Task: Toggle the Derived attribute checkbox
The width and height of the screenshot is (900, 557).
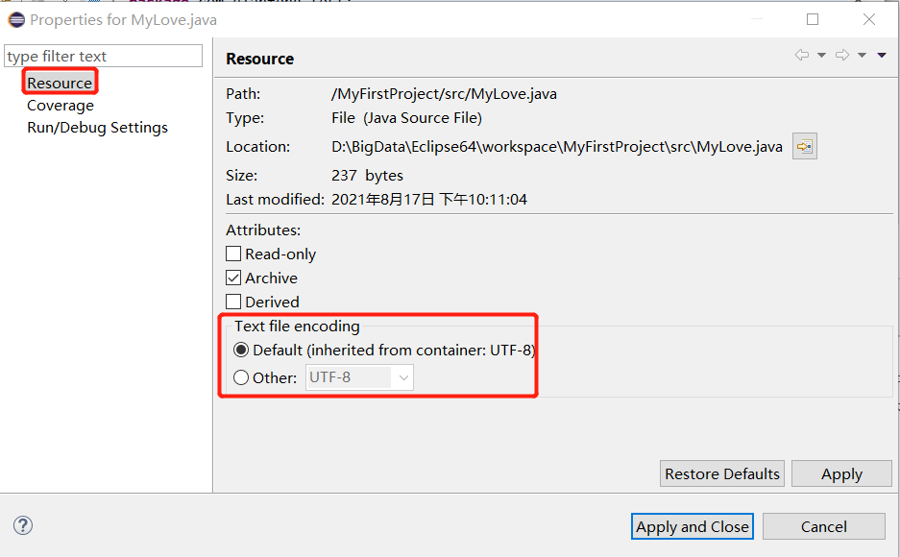Action: coord(233,303)
